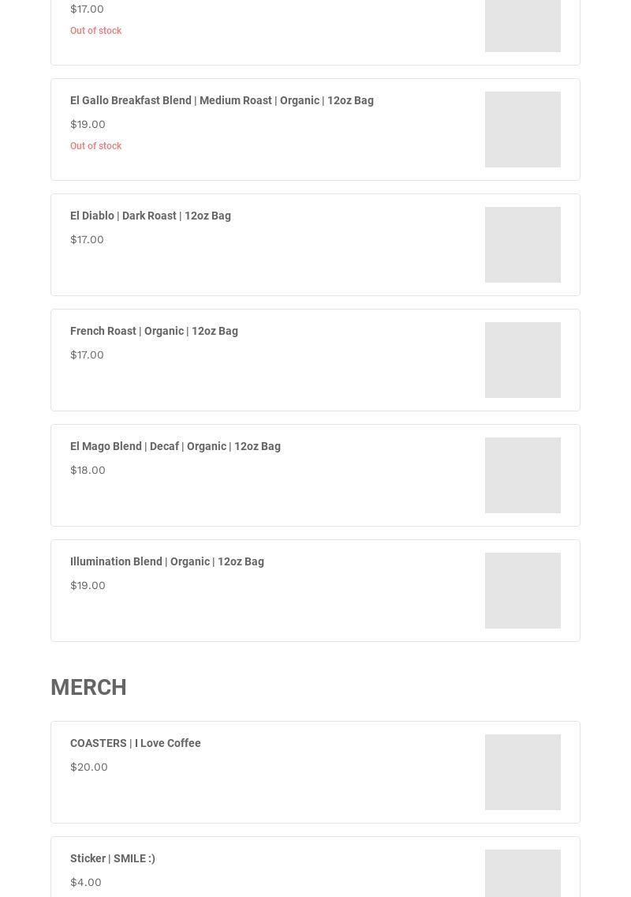Select the Illumination Blend product thumbnail

(x=522, y=591)
